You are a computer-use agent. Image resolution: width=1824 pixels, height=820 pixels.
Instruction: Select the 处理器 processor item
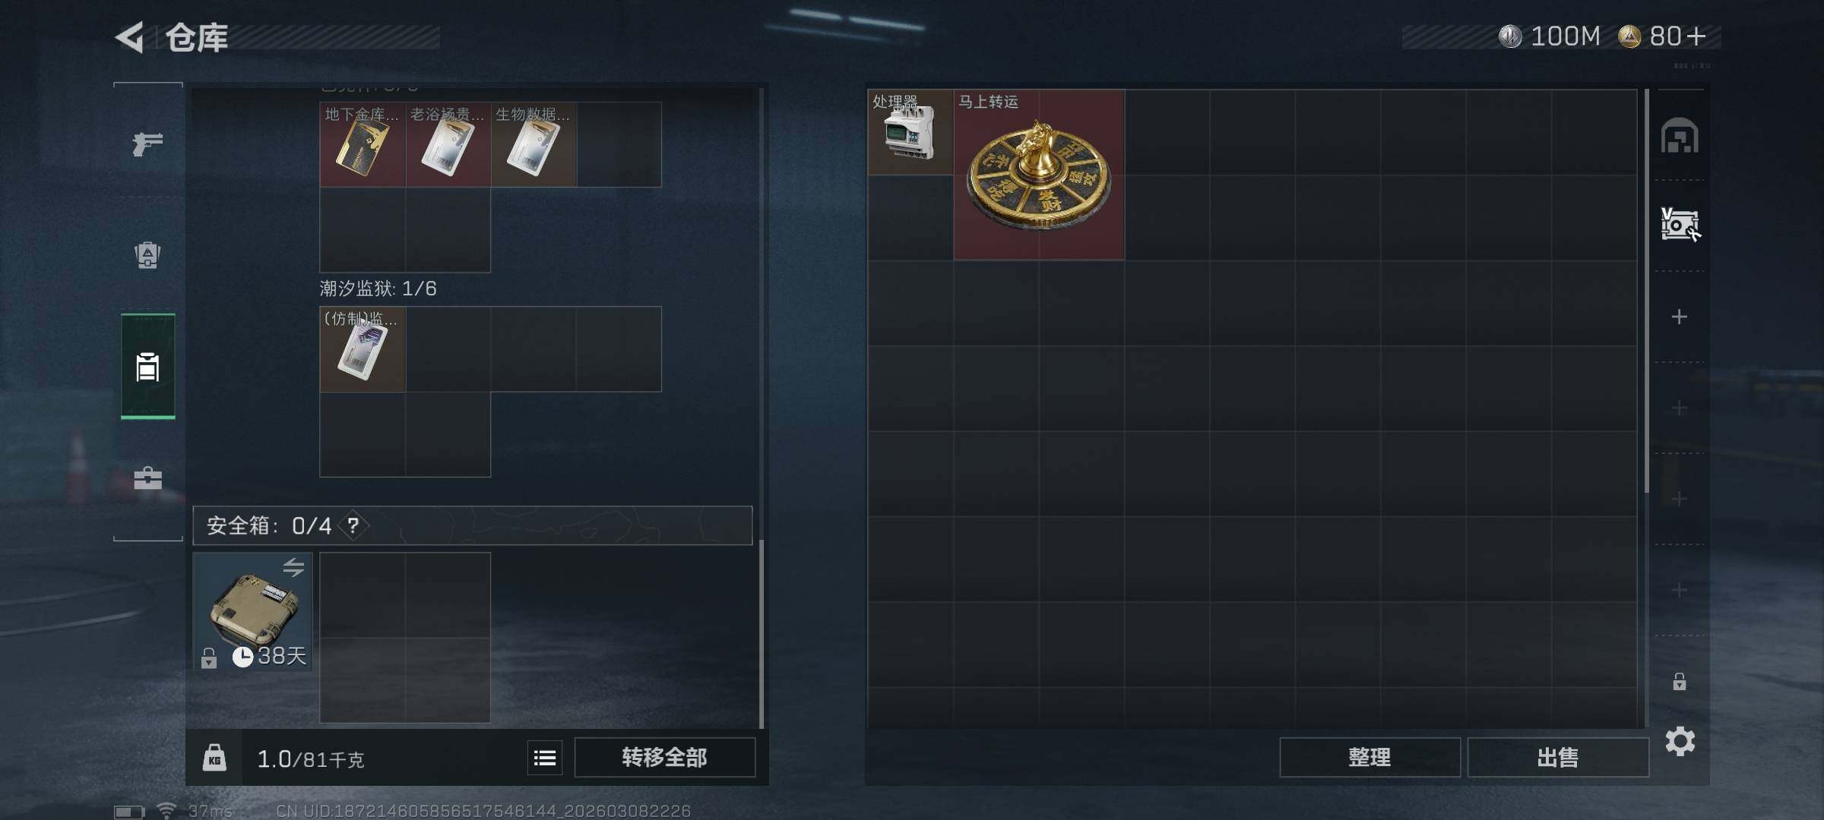point(910,132)
